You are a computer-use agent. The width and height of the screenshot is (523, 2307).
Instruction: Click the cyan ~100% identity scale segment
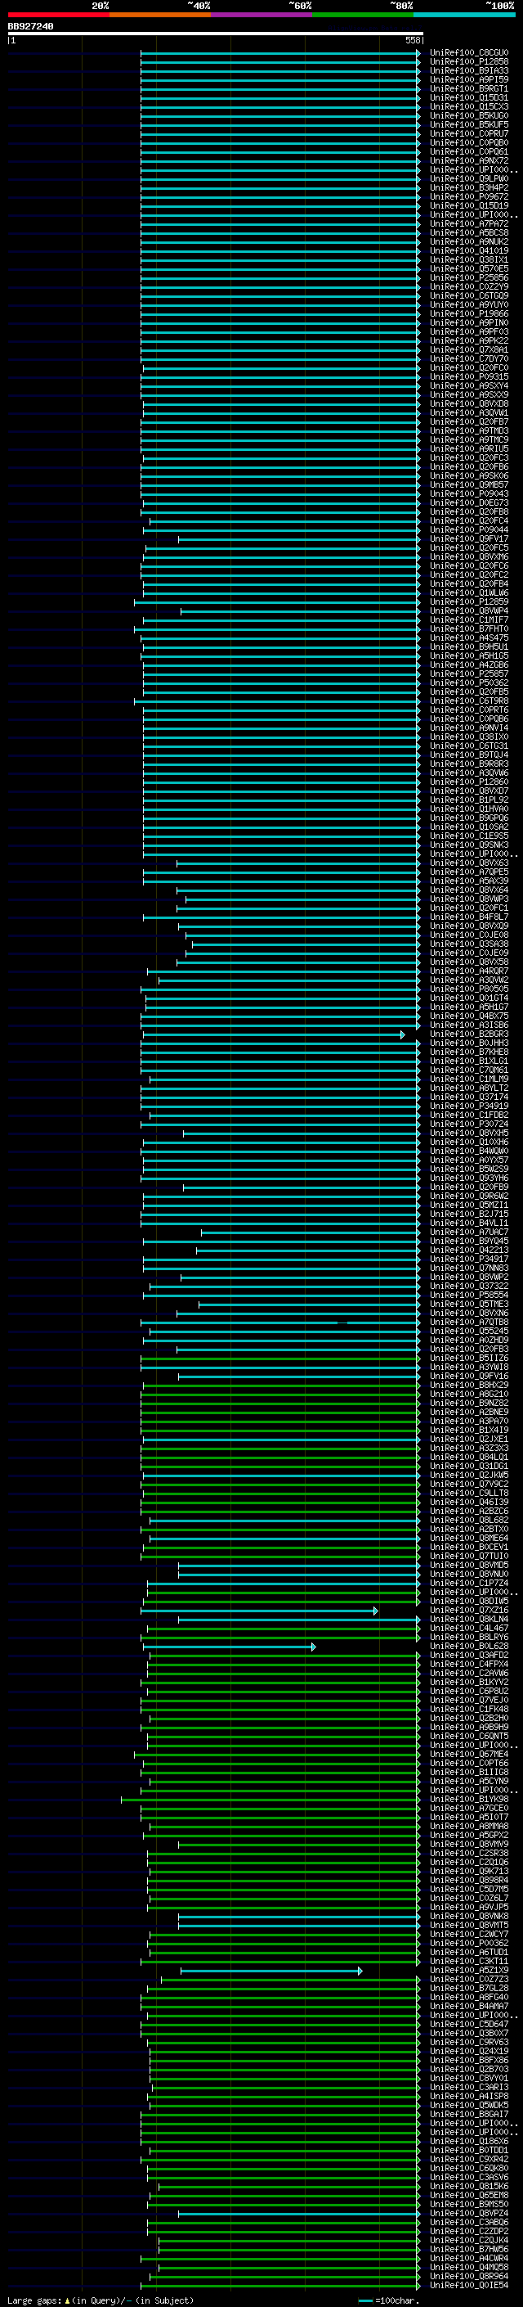(464, 15)
